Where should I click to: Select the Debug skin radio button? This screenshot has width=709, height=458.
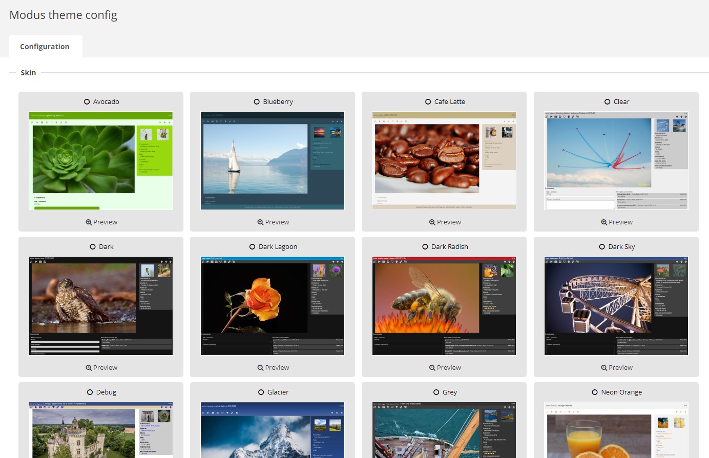pos(90,392)
